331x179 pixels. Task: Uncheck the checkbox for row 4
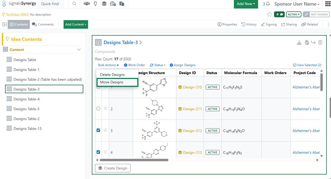[98, 152]
